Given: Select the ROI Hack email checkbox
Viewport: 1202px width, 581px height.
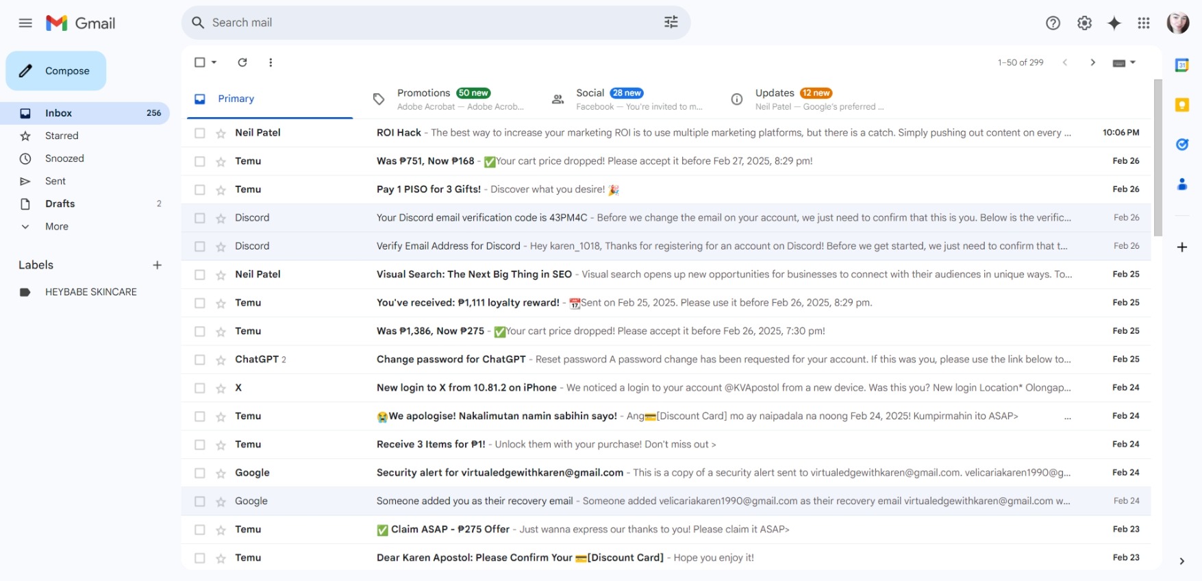Looking at the screenshot, I should pyautogui.click(x=200, y=134).
